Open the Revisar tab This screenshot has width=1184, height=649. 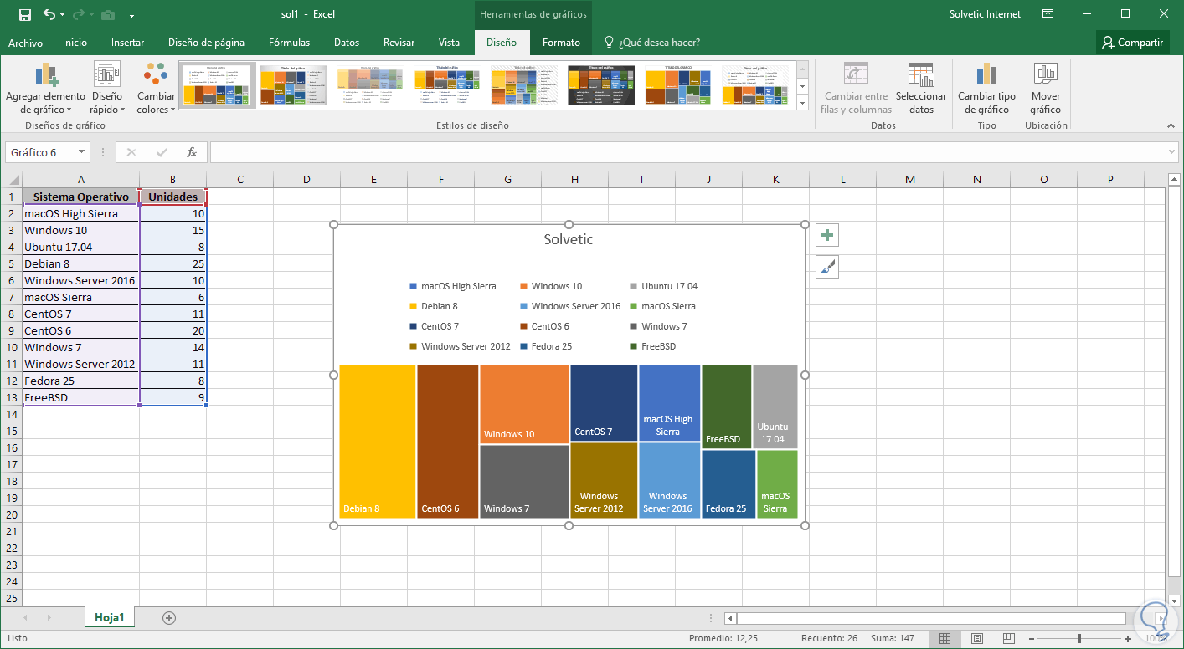pyautogui.click(x=399, y=43)
